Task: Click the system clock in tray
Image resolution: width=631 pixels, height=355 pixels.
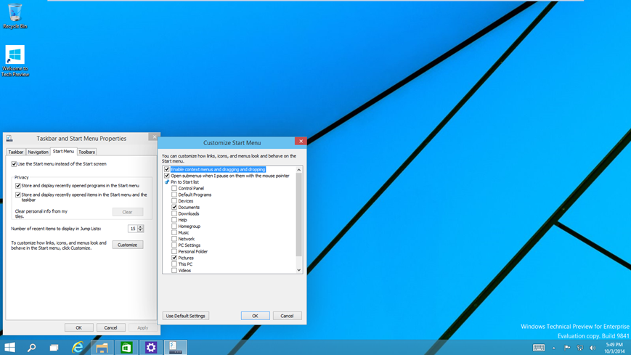Action: [614, 348]
